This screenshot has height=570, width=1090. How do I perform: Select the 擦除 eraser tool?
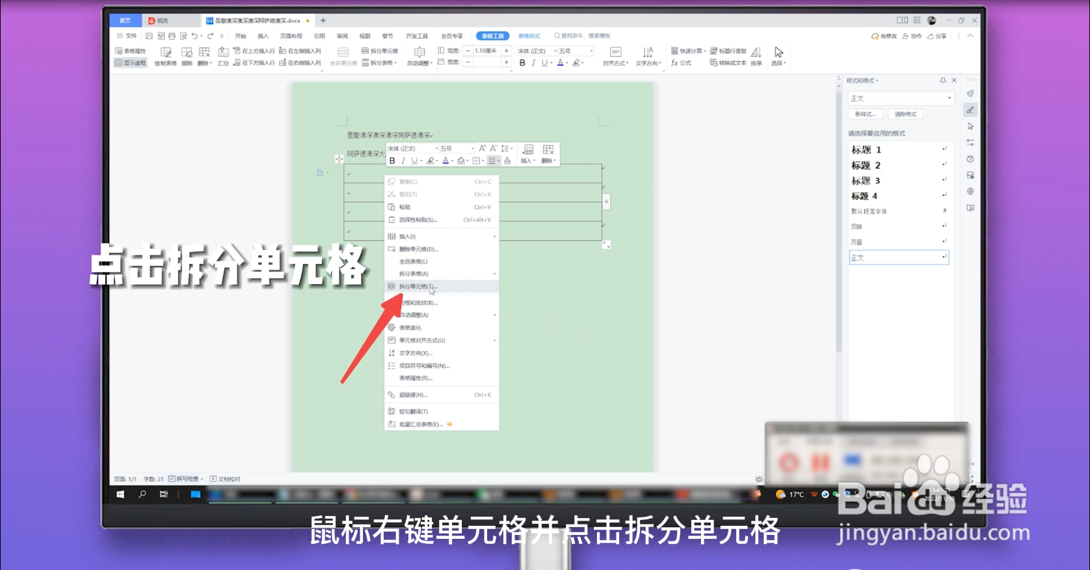click(187, 57)
